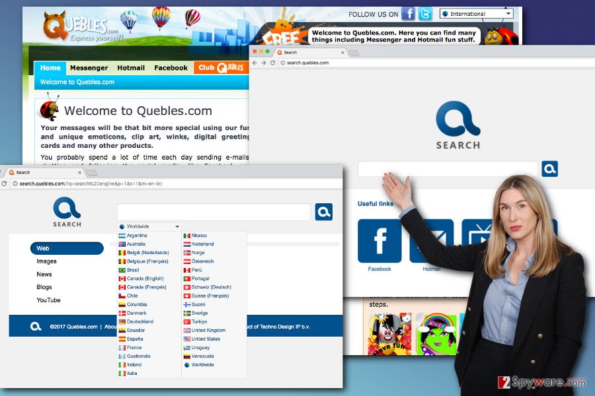This screenshot has height=396, width=595.
Task: Click the footer search logo icon
Action: (36, 326)
